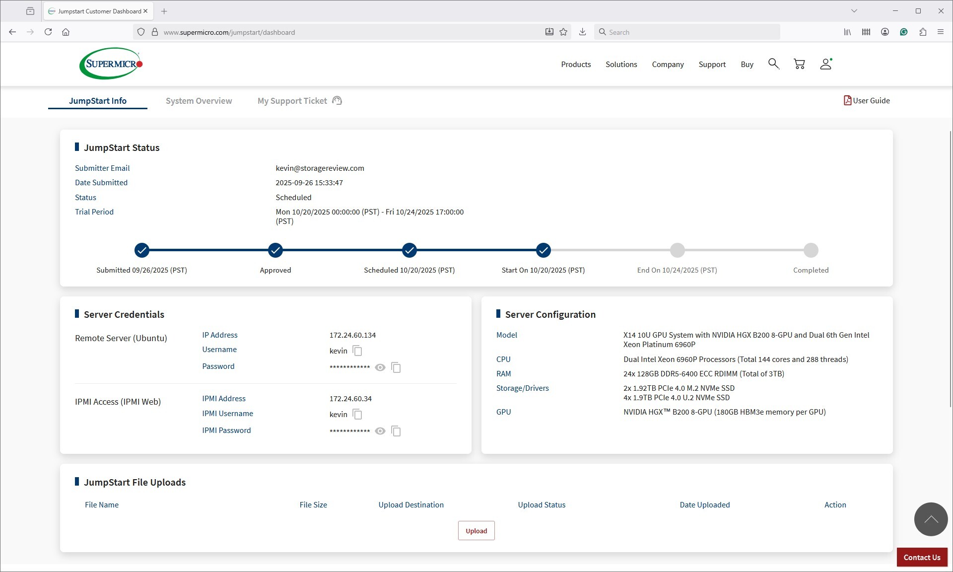Switch to the System Overview tab
The image size is (953, 572).
coord(199,101)
